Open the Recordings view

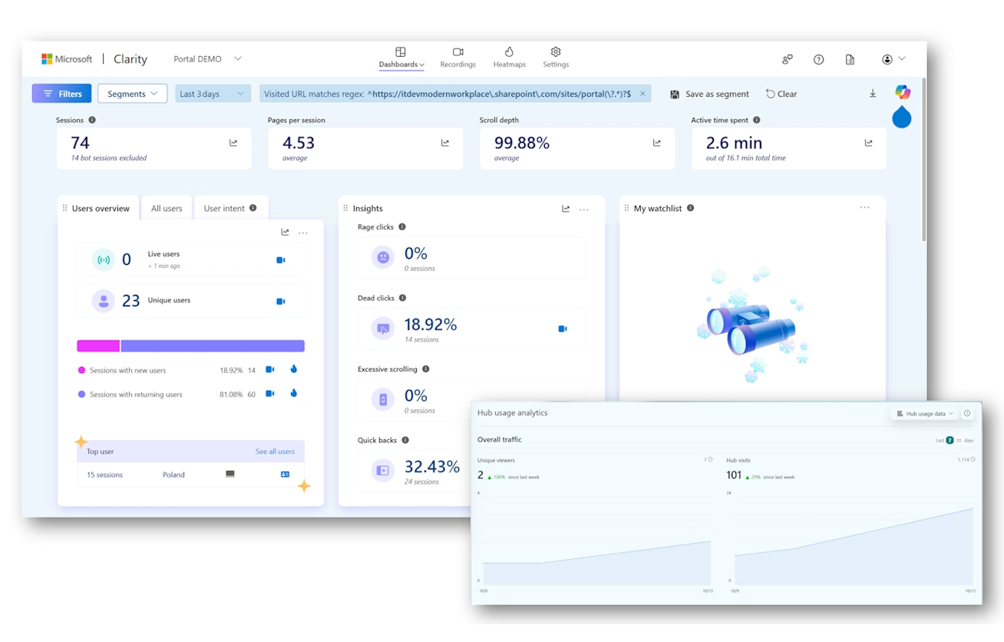pos(457,58)
